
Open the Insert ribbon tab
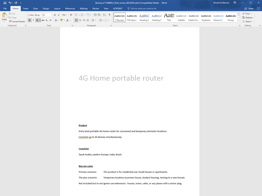pos(26,8)
